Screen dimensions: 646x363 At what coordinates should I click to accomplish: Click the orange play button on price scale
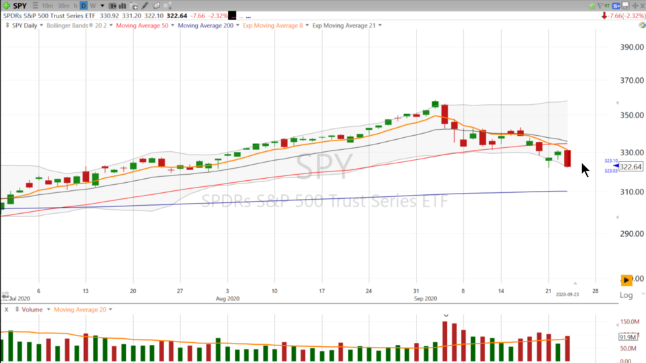click(626, 280)
